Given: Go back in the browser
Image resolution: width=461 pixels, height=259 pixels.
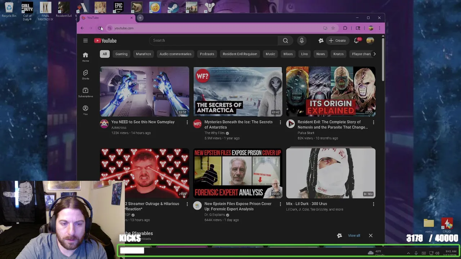Looking at the screenshot, I should click(82, 28).
